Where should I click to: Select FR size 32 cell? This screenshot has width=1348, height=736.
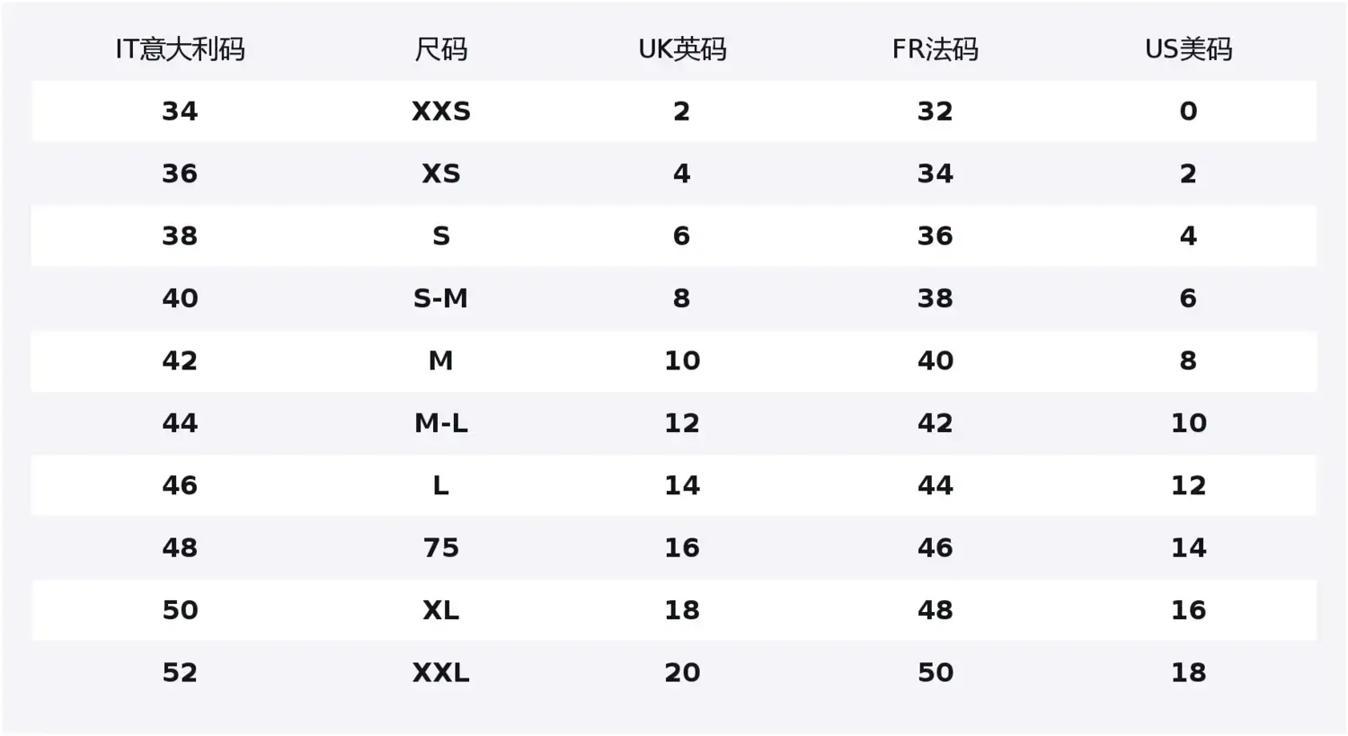[x=935, y=111]
